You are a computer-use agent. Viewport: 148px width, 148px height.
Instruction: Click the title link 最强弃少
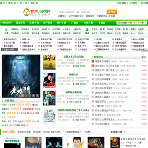[74, 74]
